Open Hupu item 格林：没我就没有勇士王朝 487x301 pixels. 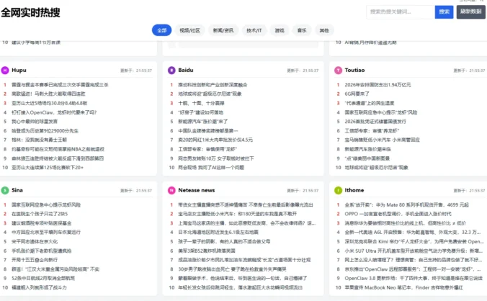point(39,140)
